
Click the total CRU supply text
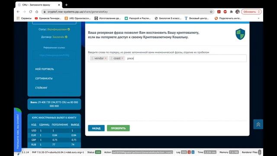(54, 104)
